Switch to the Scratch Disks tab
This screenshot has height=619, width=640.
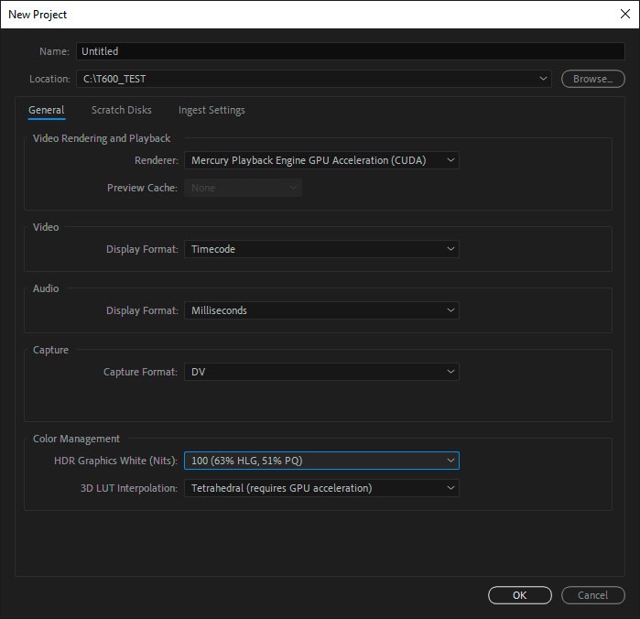click(122, 111)
